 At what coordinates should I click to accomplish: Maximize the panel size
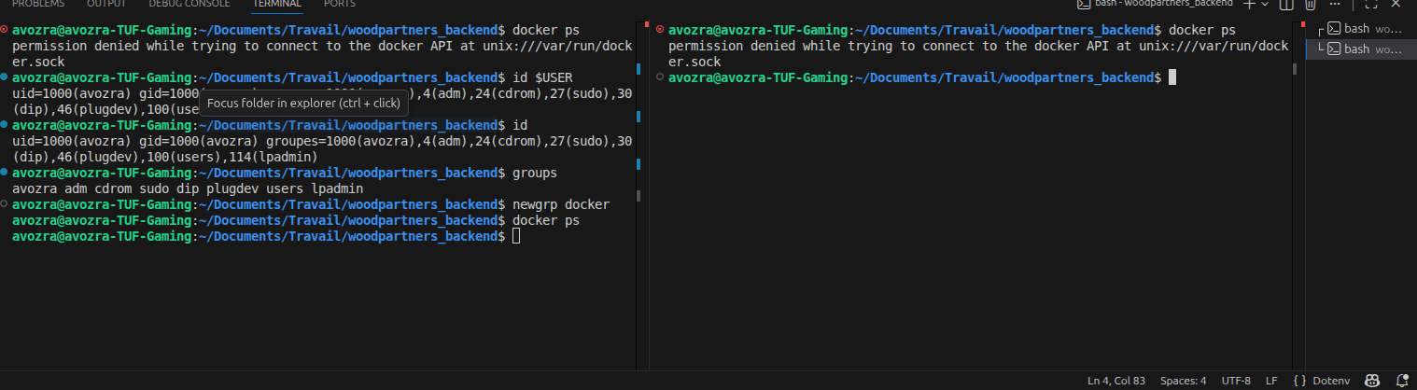tap(1371, 4)
